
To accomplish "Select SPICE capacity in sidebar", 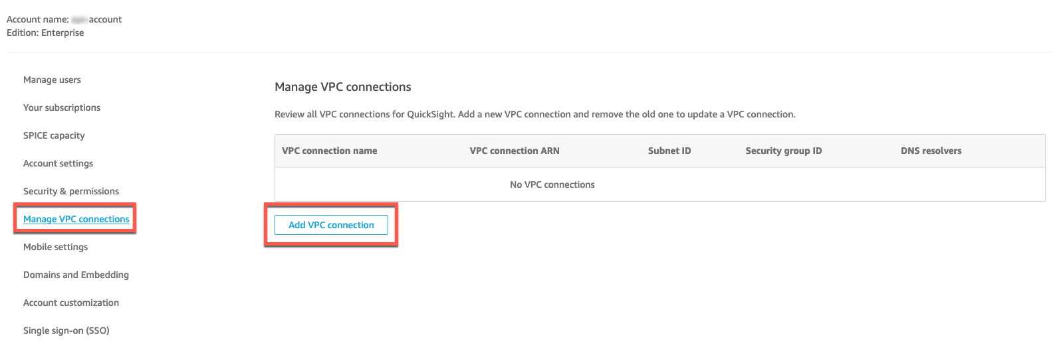I will (x=54, y=135).
